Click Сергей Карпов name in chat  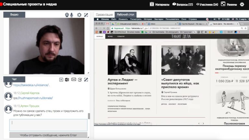point(30,93)
